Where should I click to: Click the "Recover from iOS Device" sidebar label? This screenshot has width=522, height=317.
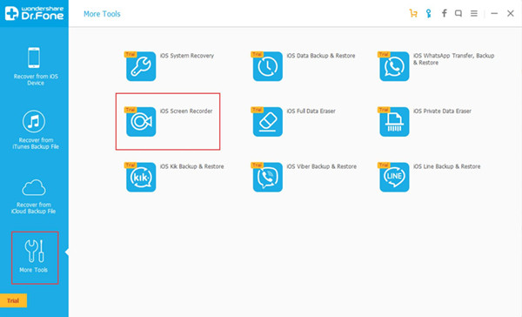click(36, 79)
